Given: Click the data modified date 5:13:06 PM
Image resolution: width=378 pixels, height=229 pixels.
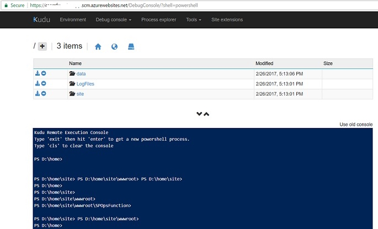Looking at the screenshot, I should pyautogui.click(x=279, y=74).
